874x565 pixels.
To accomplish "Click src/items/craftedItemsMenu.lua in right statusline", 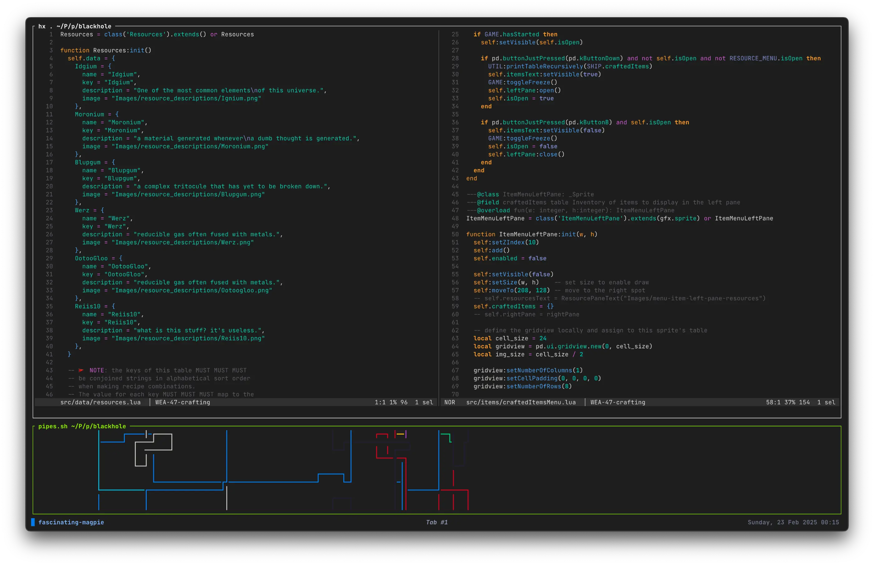I will (x=520, y=402).
